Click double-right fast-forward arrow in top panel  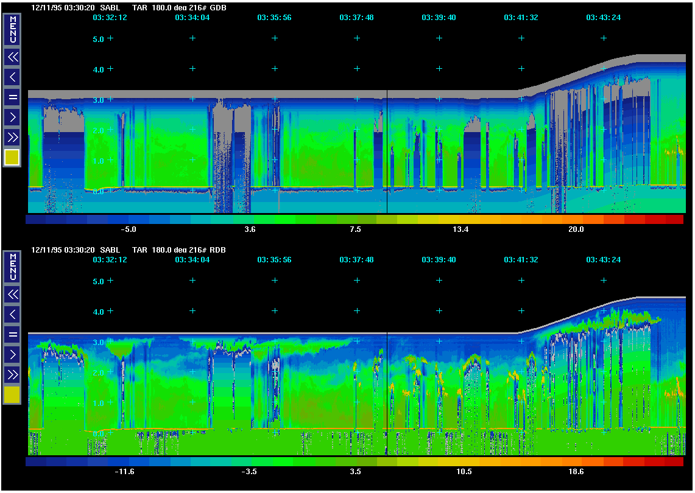tap(12, 136)
